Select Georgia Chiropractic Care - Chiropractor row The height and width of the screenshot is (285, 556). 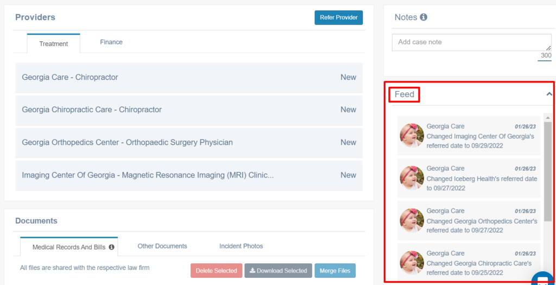189,110
